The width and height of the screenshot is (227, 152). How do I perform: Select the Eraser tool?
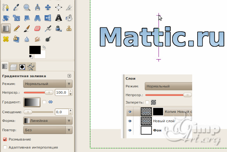(x=38, y=29)
